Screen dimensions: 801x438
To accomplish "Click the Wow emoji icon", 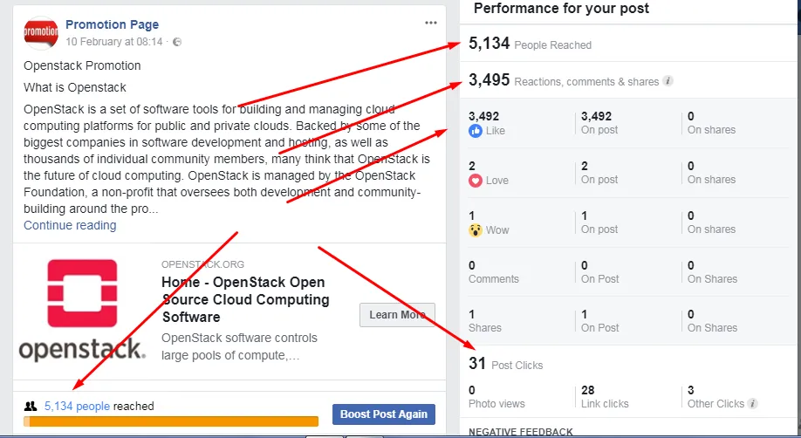I will coord(475,230).
